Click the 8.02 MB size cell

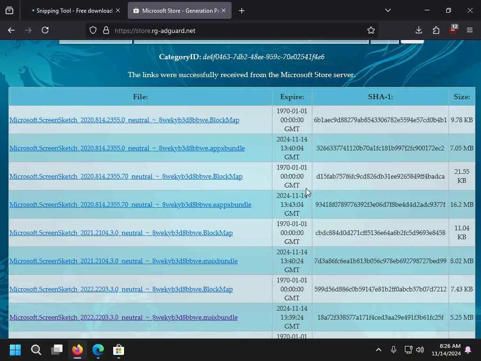462,261
